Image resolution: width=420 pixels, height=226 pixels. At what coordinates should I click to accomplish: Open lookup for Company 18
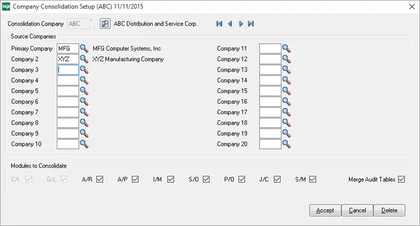pos(287,123)
